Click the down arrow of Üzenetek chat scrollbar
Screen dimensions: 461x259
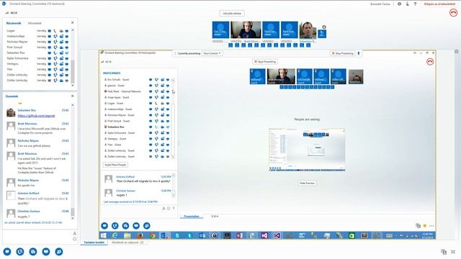(73, 218)
